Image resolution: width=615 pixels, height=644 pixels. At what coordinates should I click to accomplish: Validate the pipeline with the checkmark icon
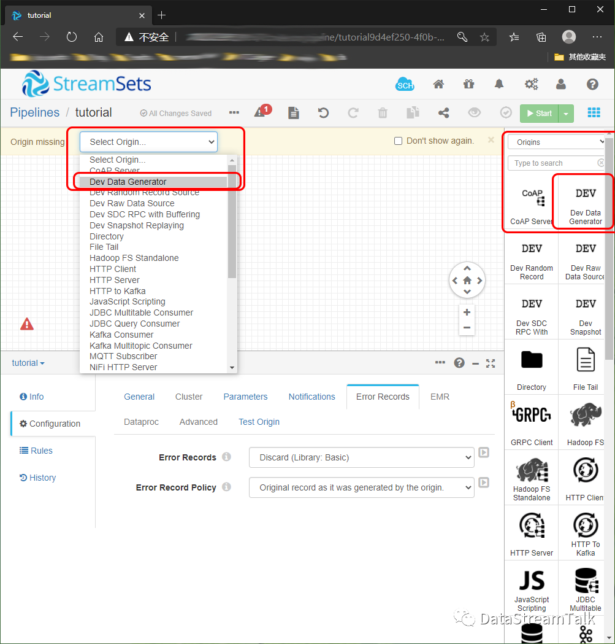tap(506, 112)
